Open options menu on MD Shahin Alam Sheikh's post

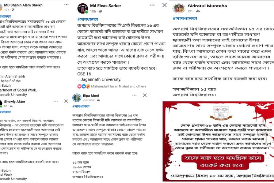66,4
